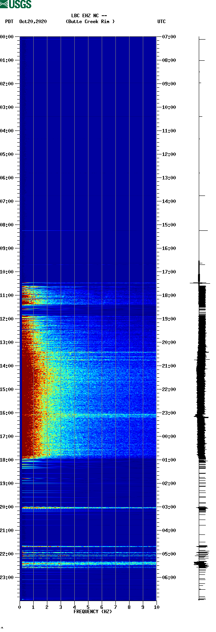
Task: Click the 07:00 UTC time label
Action: click(x=169, y=37)
